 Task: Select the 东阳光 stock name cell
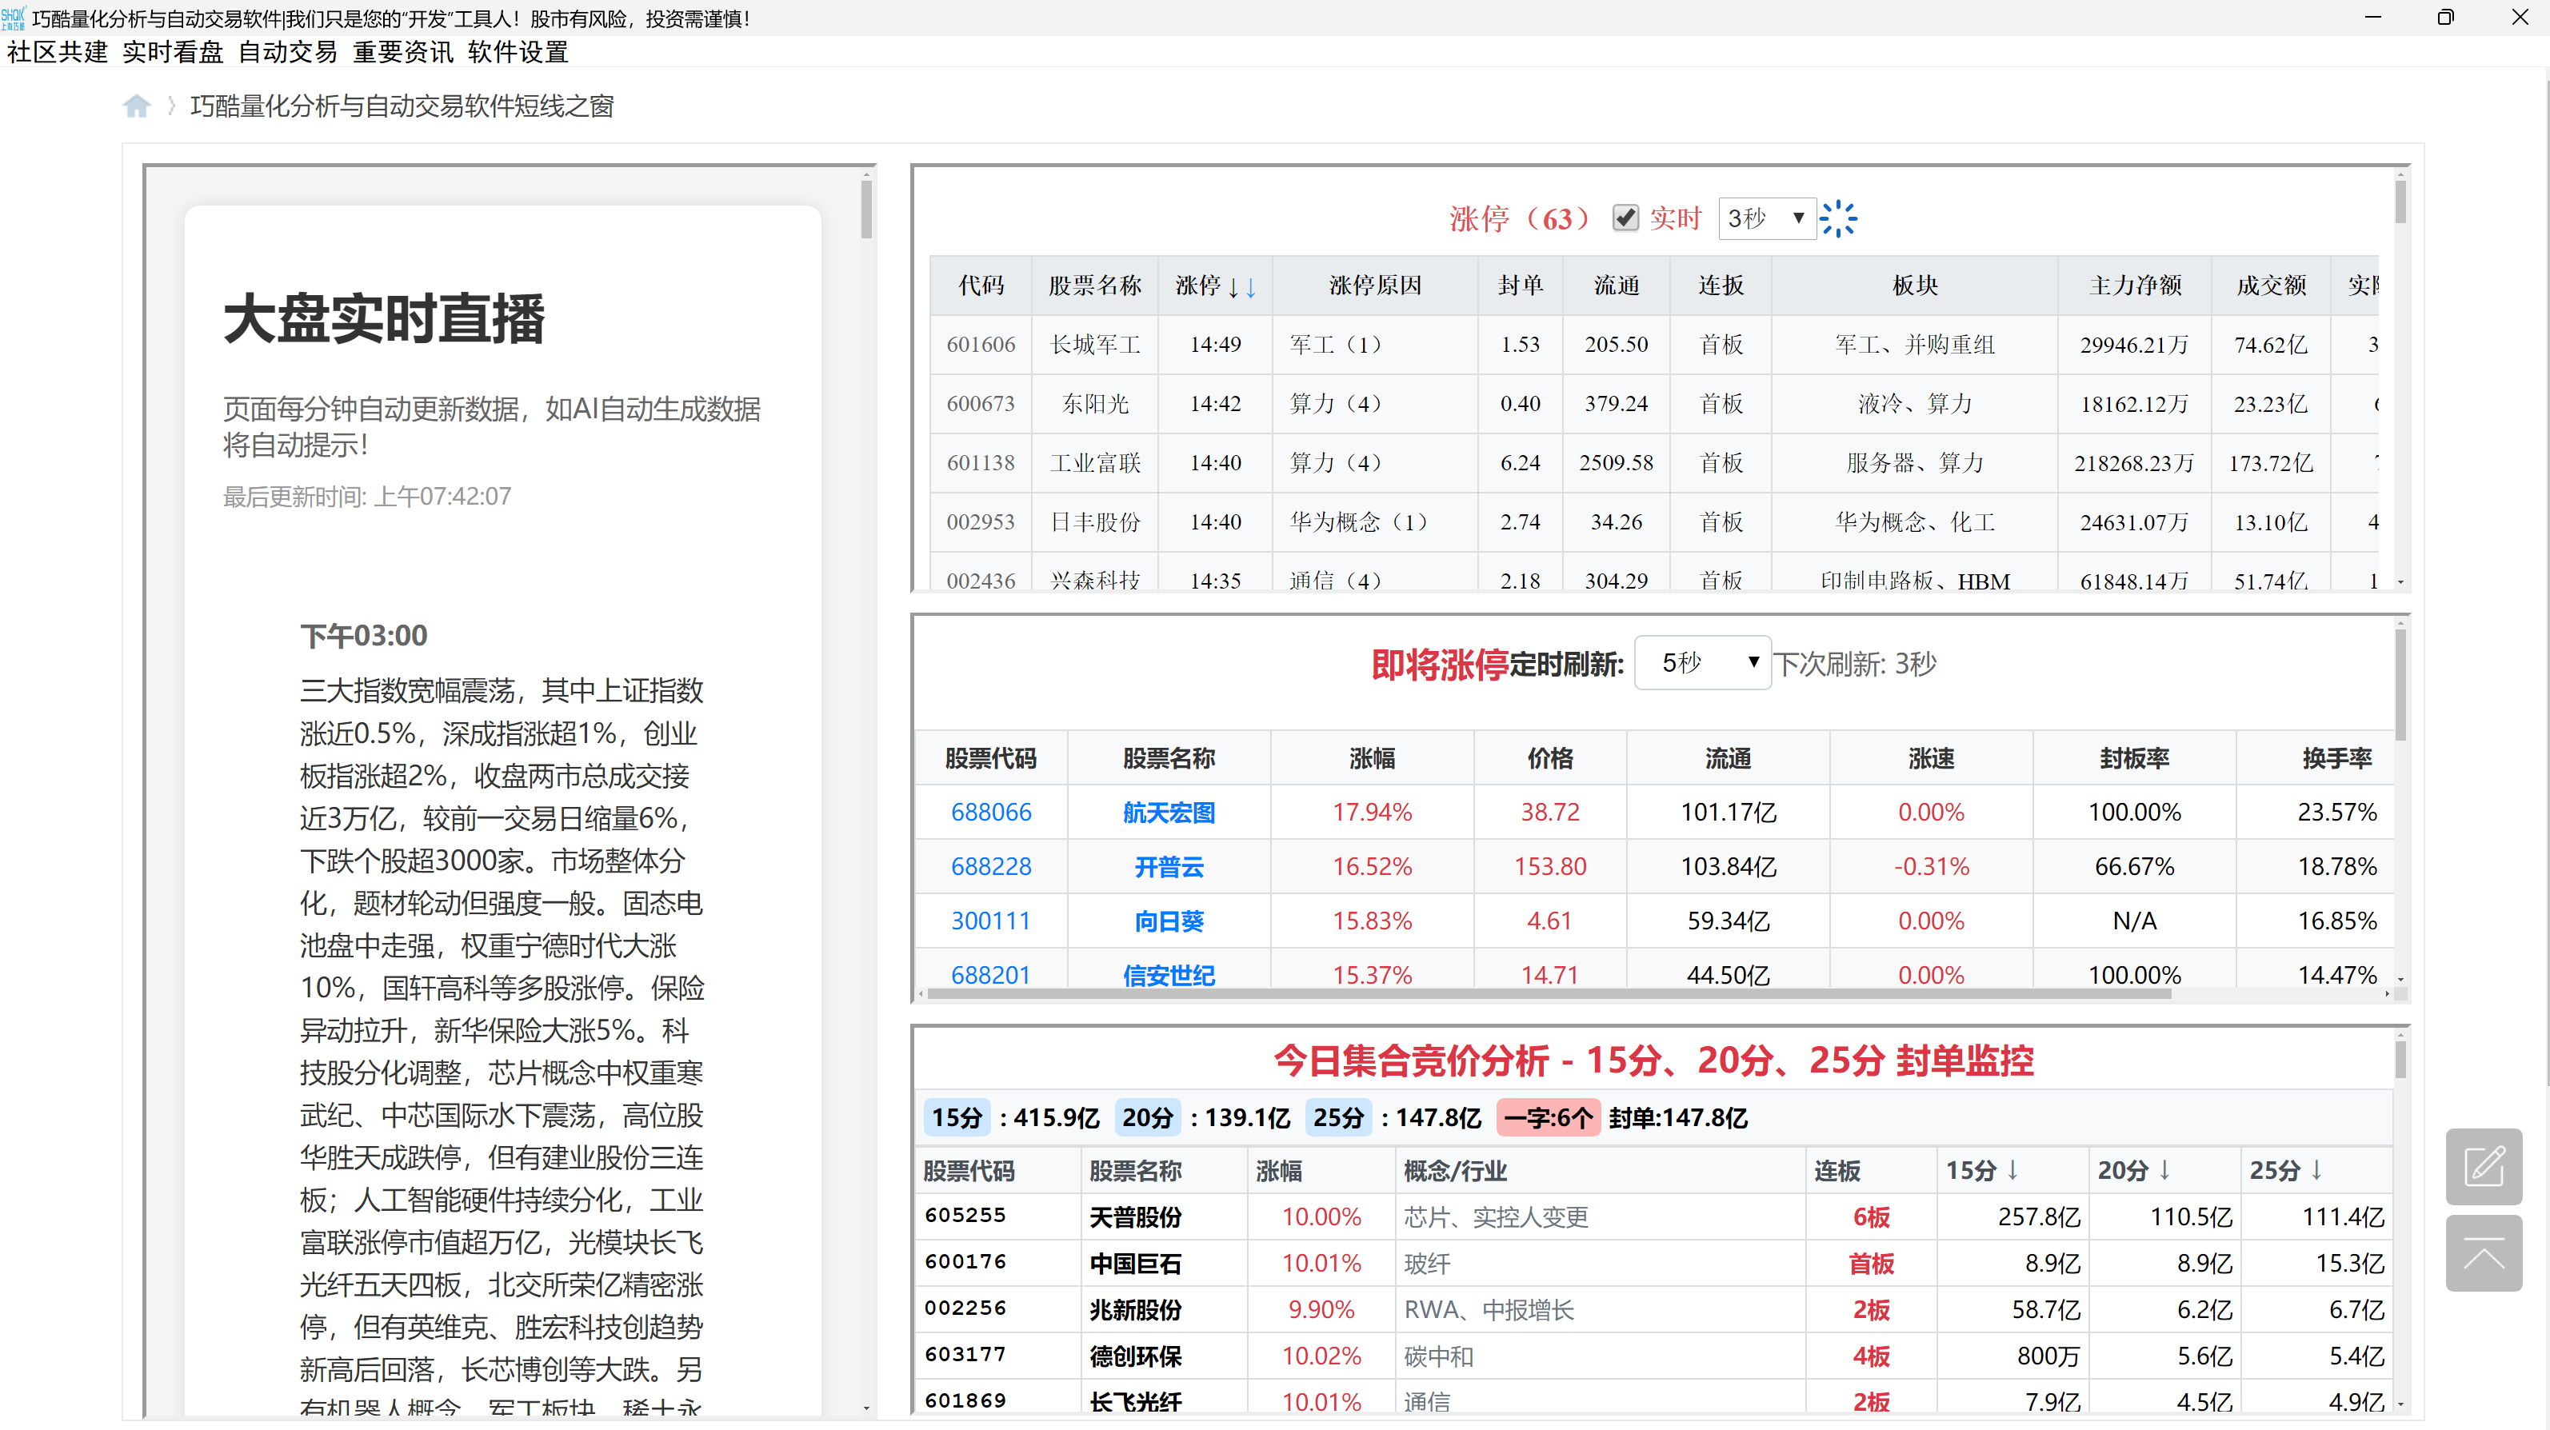1095,404
